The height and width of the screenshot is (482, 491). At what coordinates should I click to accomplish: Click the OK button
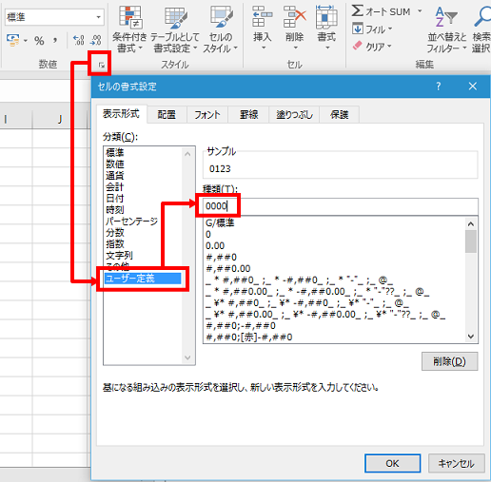392,463
